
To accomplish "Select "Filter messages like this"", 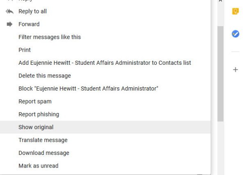I will click(x=50, y=37).
